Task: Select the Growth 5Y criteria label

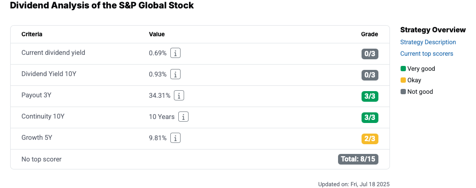Action: click(37, 138)
